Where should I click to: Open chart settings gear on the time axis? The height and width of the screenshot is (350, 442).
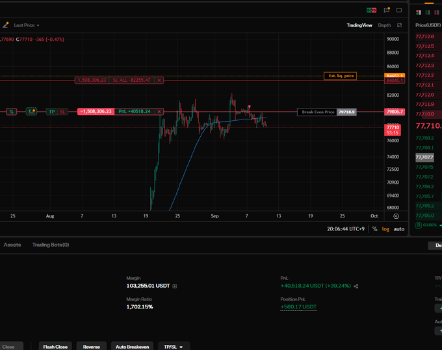point(396,216)
